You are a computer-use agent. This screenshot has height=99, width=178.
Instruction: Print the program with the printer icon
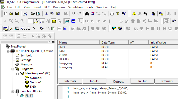click(x=33, y=14)
